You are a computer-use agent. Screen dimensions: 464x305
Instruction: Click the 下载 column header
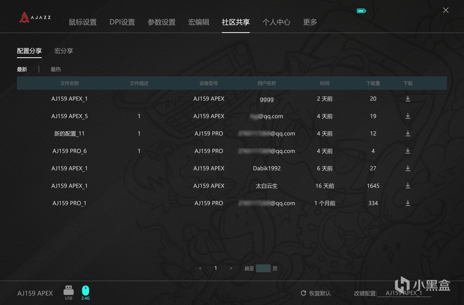408,83
